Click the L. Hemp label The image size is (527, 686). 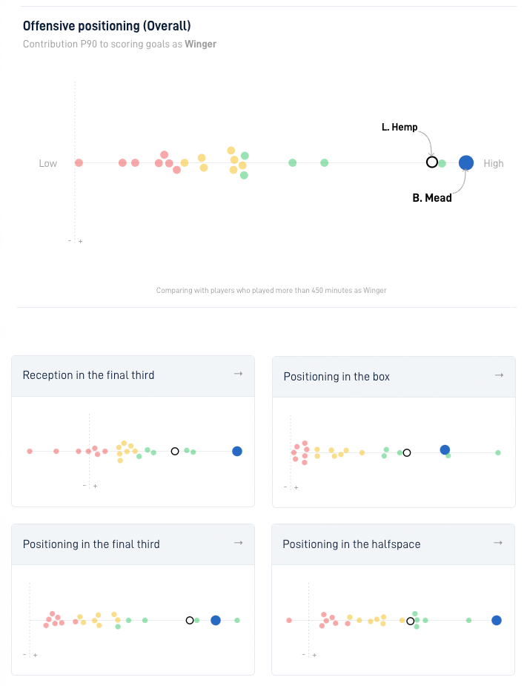pos(400,128)
